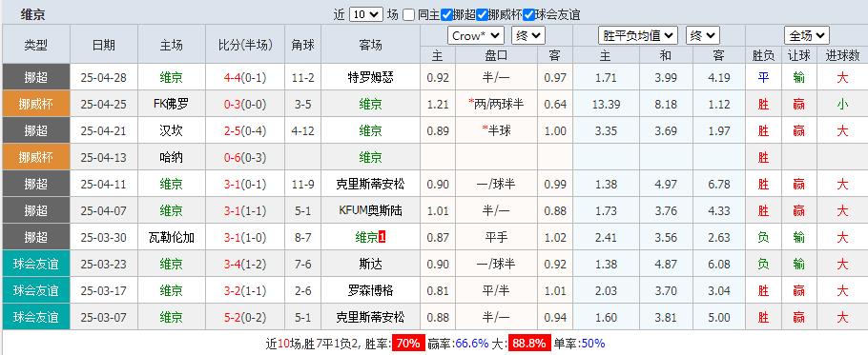Open the 终 dropdown next to 胜平负均值
This screenshot has width=868, height=355.
(x=702, y=36)
